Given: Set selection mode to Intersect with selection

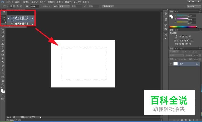Looking at the screenshot, I should point(21,6).
